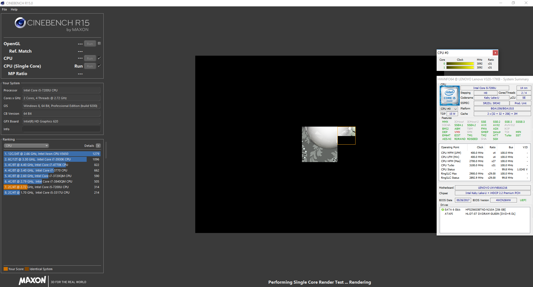Click the chipset field in HWiNFO
533x287 pixels.
pyautogui.click(x=493, y=193)
